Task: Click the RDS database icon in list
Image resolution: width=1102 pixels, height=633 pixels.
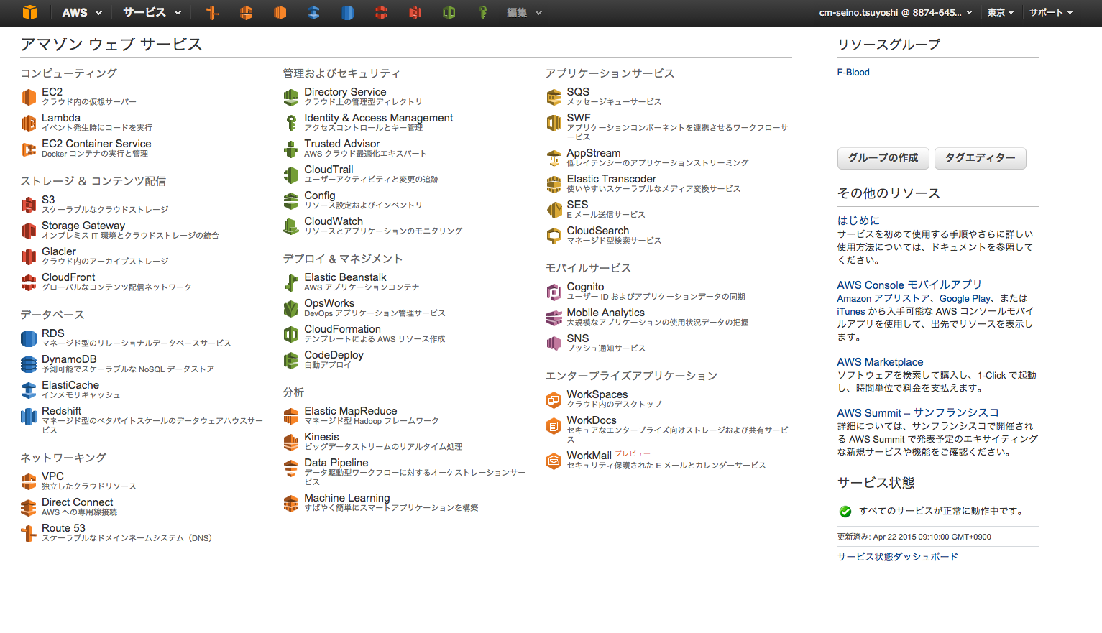Action: point(29,338)
